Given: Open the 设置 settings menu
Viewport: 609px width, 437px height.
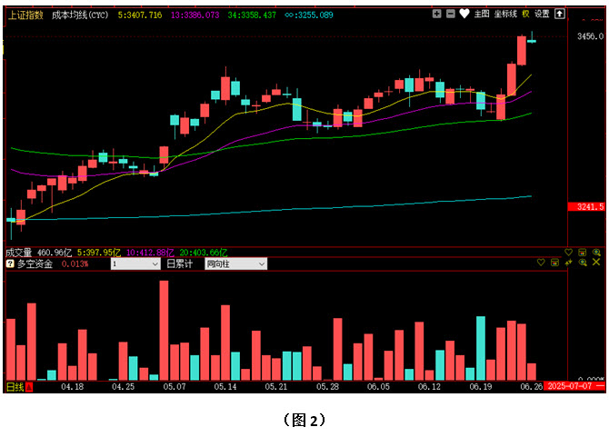Looking at the screenshot, I should (542, 14).
